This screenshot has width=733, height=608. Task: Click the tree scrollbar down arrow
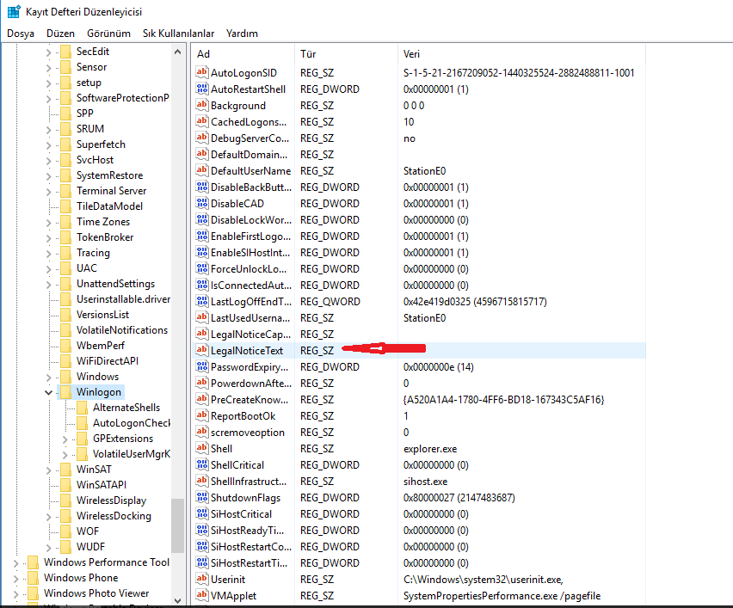coord(177,600)
